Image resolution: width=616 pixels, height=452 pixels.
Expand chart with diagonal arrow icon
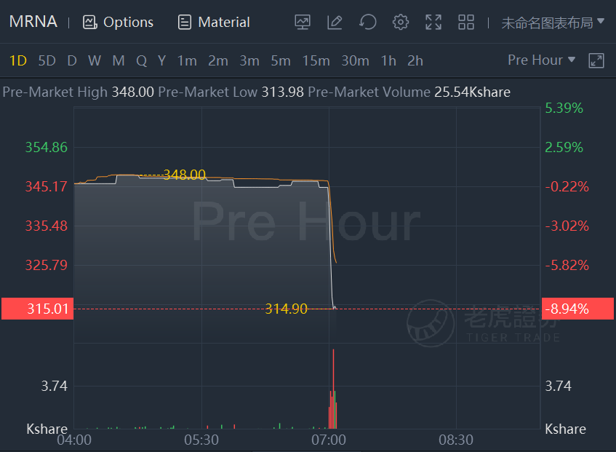[596, 60]
